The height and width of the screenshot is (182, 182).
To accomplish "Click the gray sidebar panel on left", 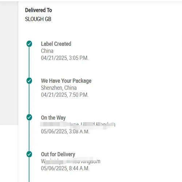I will pos(9,63).
